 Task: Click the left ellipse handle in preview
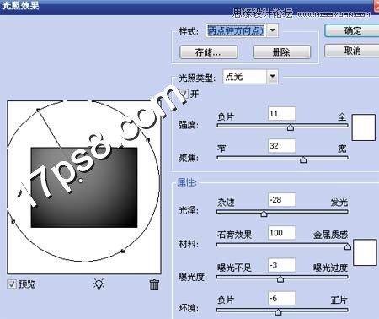(x=13, y=222)
